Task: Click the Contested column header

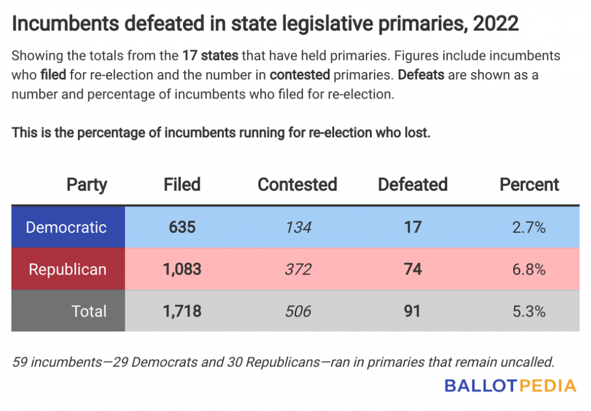Action: 297,184
